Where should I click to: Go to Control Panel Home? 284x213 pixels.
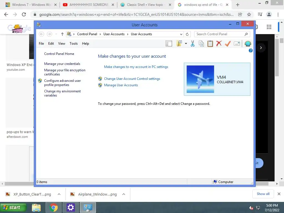(x=59, y=54)
